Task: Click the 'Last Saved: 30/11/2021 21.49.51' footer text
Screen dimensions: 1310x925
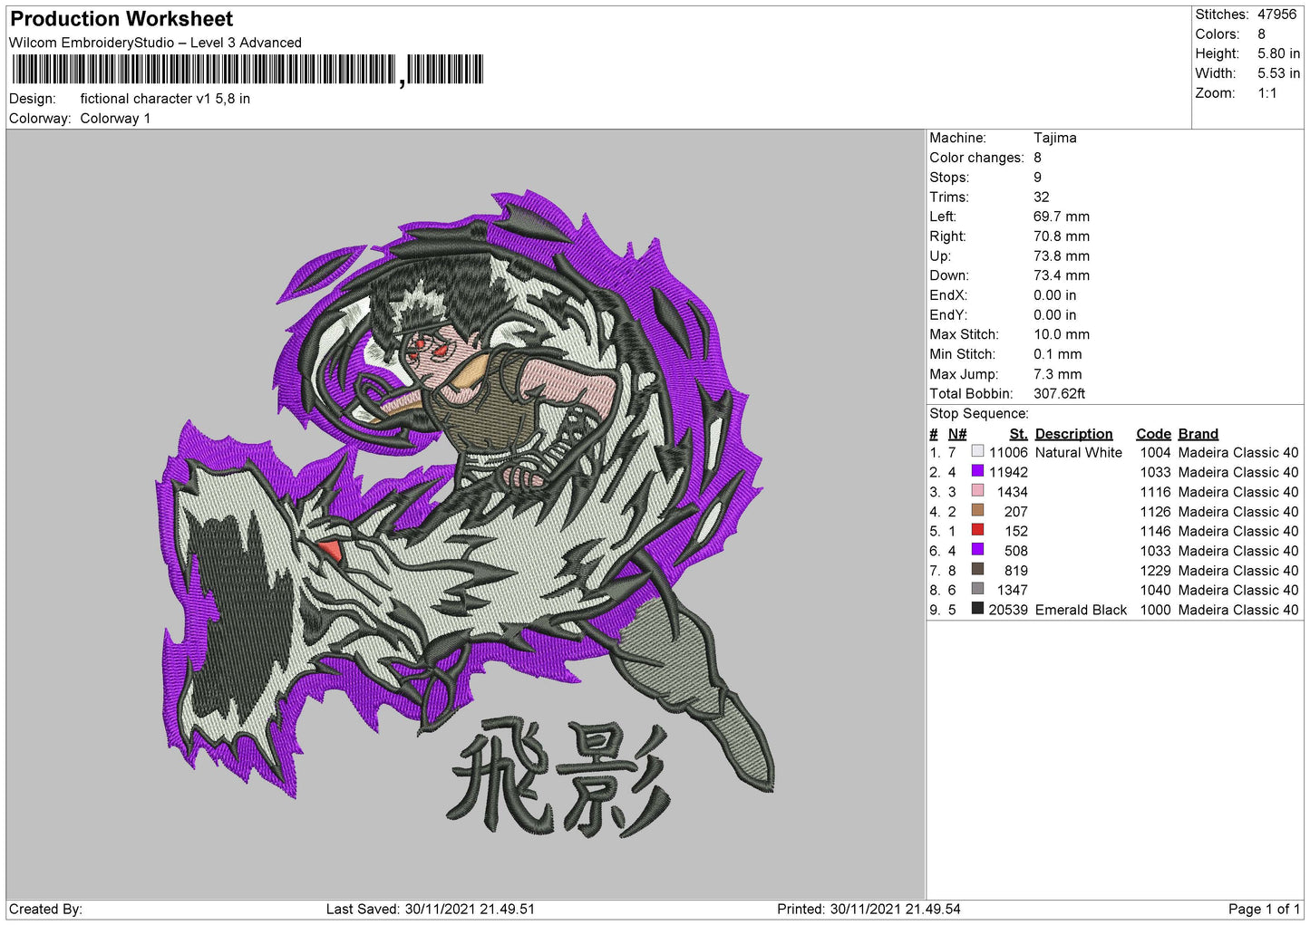Action: [431, 910]
